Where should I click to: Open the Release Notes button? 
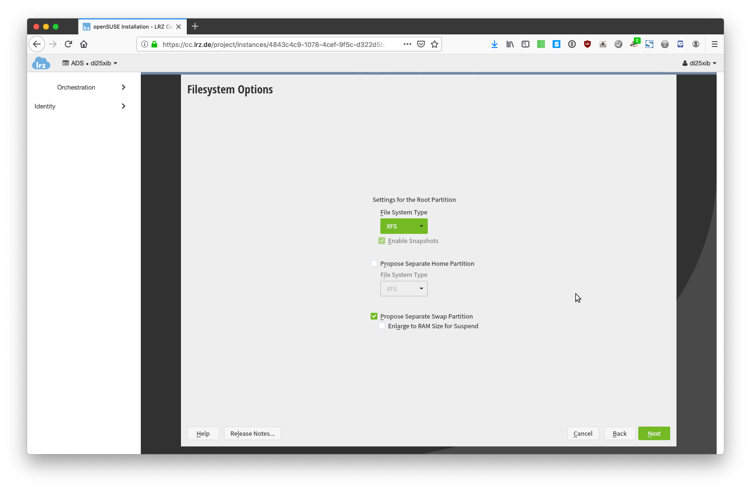[x=252, y=433]
